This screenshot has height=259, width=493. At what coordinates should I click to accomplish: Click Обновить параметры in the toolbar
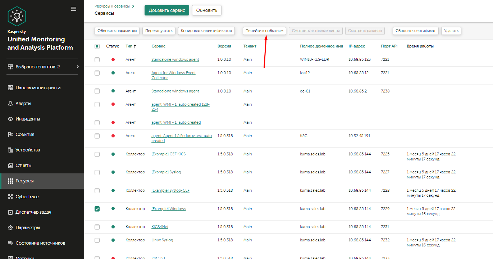point(117,31)
